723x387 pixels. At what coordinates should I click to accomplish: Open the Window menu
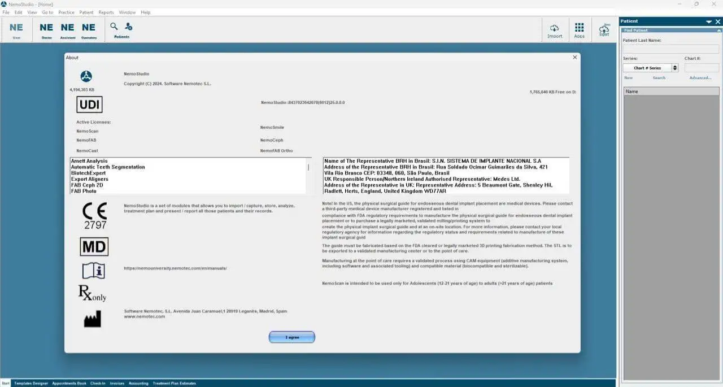click(127, 12)
